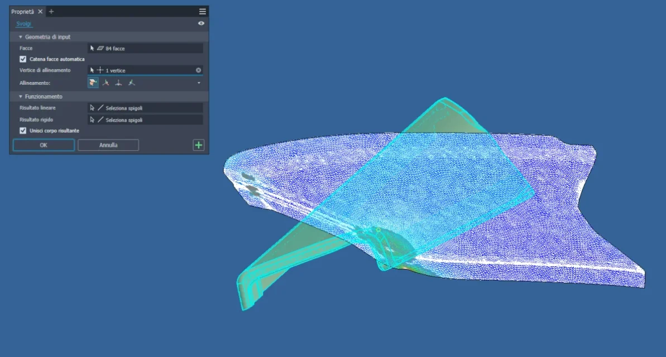The height and width of the screenshot is (357, 666).
Task: Collapse the Funzionamento section
Action: pos(21,97)
